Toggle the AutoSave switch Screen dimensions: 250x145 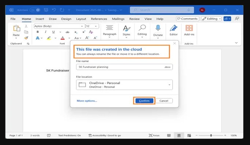35,10
